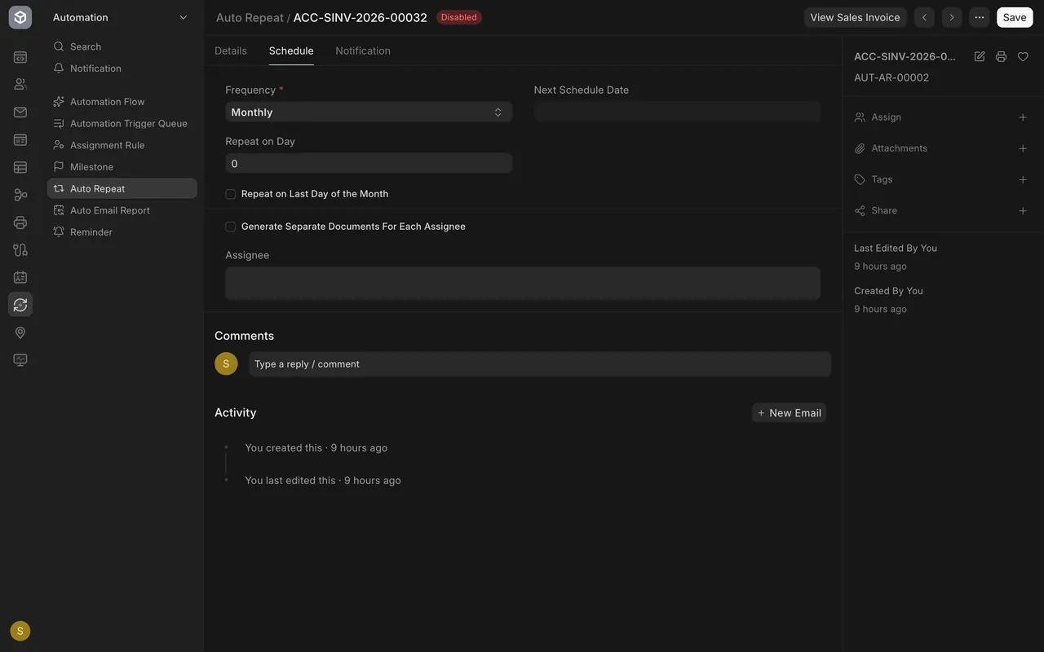Open three-dot more options menu
Viewport: 1044px width, 652px height.
tap(980, 17)
